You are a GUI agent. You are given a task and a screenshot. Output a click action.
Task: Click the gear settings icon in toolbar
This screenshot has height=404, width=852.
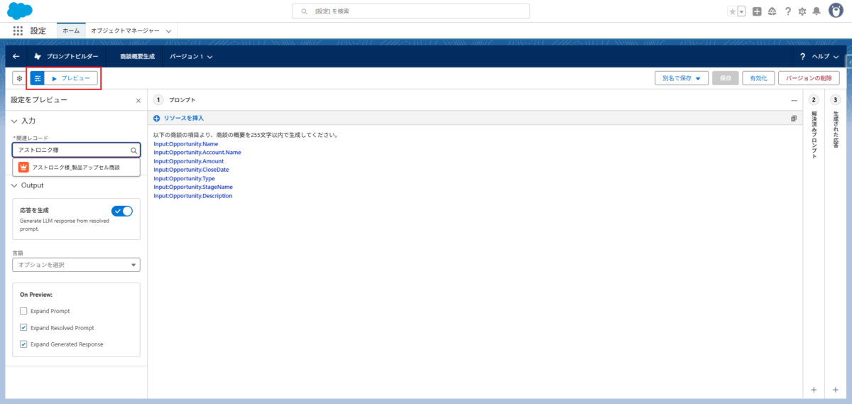click(x=19, y=78)
